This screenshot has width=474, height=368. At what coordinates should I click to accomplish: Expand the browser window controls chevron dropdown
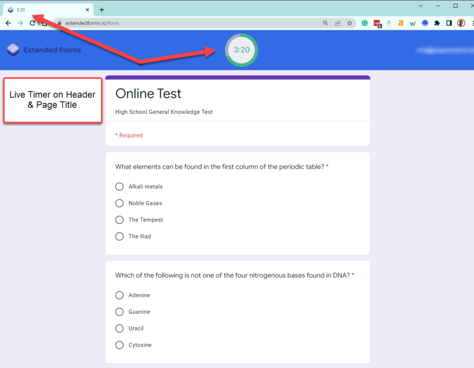pyautogui.click(x=421, y=6)
